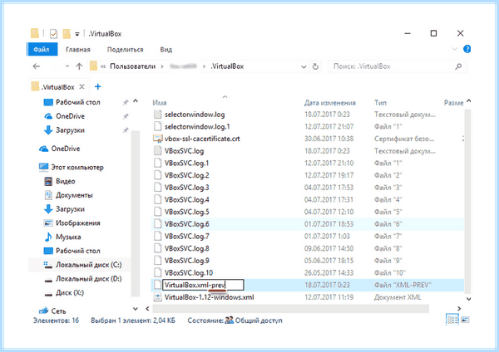Image resolution: width=499 pixels, height=352 pixels.
Task: Switch to details view icon
Action: [452, 320]
